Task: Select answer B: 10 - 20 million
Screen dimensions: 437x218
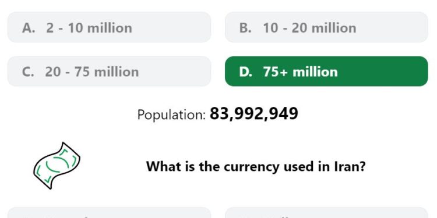Action: coord(326,27)
